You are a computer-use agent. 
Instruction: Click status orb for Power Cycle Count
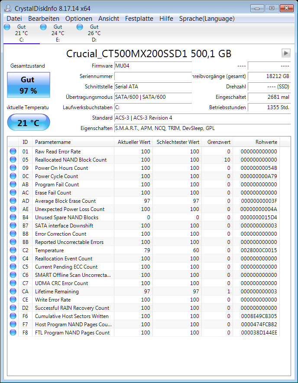pyautogui.click(x=13, y=176)
